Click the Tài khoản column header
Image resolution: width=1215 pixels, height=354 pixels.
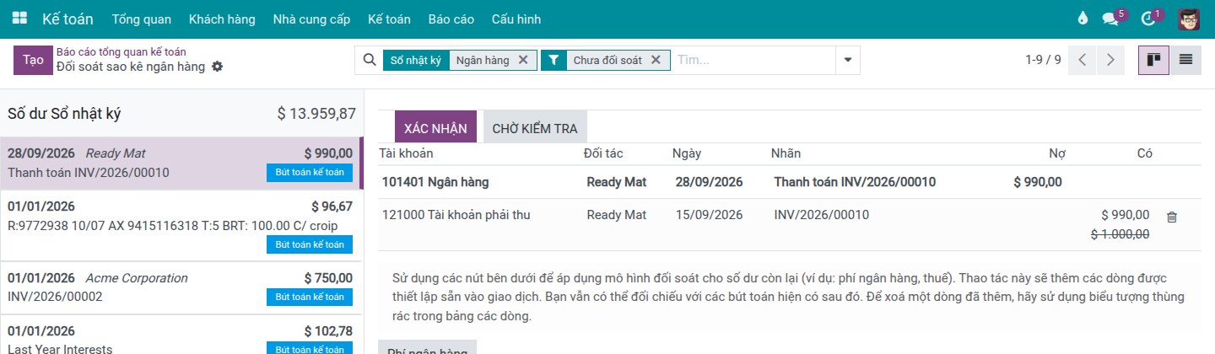coord(406,153)
